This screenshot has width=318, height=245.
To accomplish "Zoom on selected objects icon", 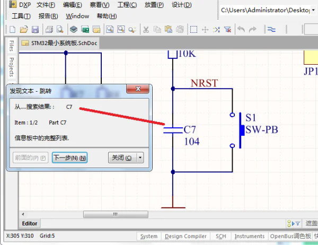I will tap(132, 30).
